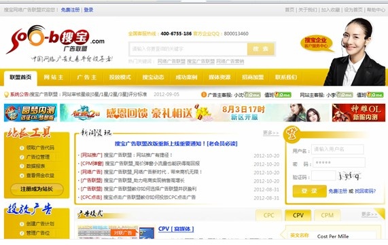Select 广告主 navigation tab
This screenshot has height=245, width=388.
pyautogui.click(x=86, y=77)
